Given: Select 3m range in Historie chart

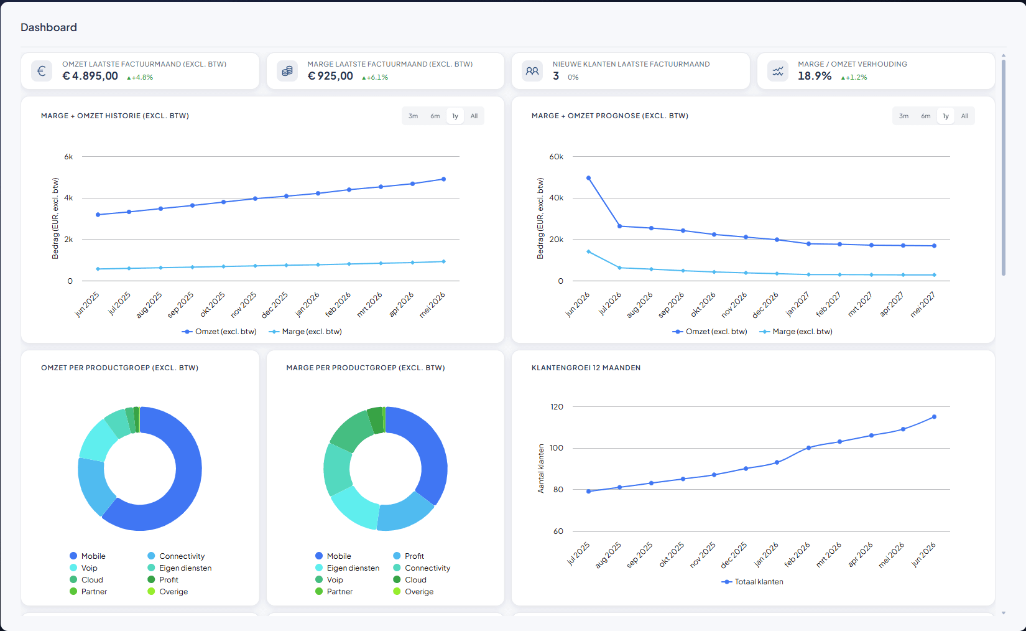Looking at the screenshot, I should (x=413, y=116).
